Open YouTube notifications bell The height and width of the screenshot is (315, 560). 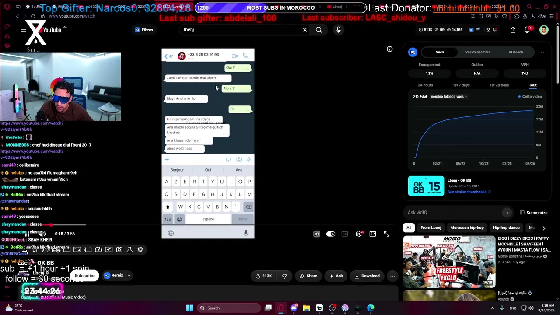(x=528, y=30)
